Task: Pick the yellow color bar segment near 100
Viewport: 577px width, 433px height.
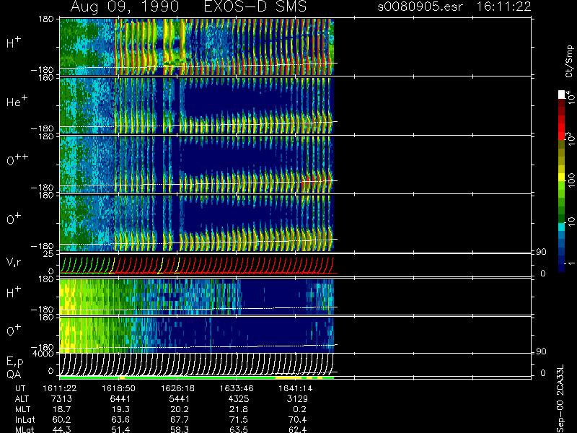Action: [562, 177]
